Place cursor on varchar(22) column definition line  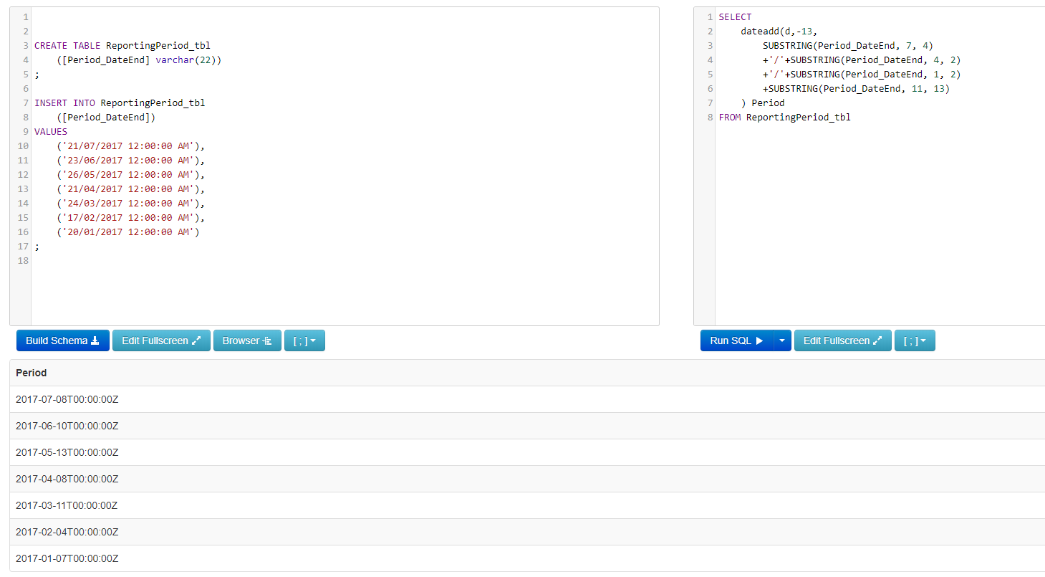click(139, 59)
